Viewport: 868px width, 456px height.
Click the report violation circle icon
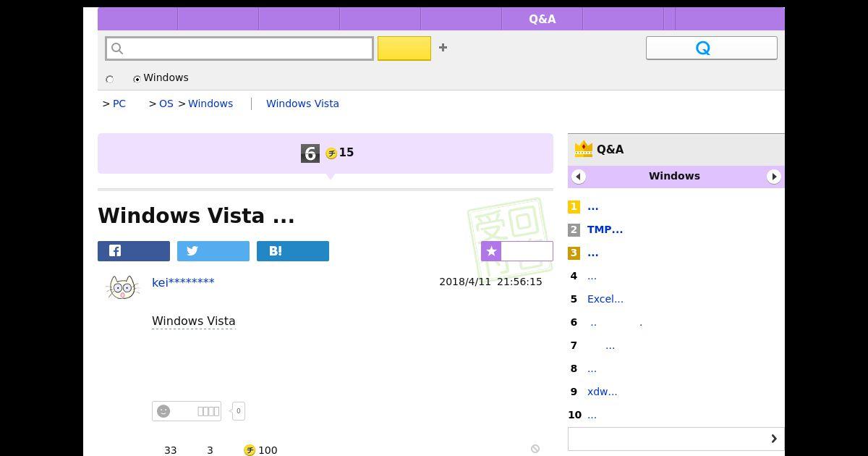coord(535,449)
